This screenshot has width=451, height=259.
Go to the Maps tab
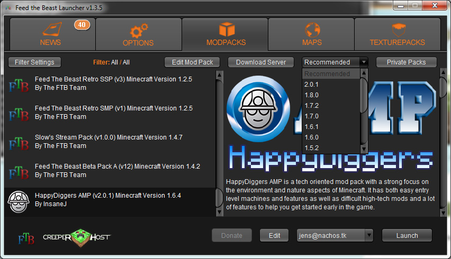(x=311, y=34)
